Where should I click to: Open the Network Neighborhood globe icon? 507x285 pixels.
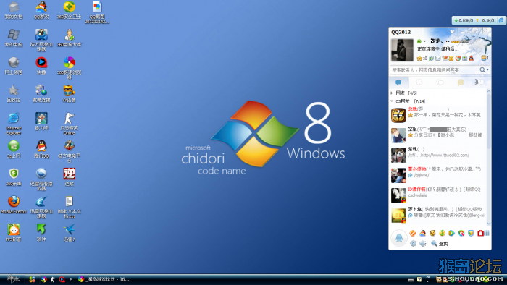(x=14, y=66)
